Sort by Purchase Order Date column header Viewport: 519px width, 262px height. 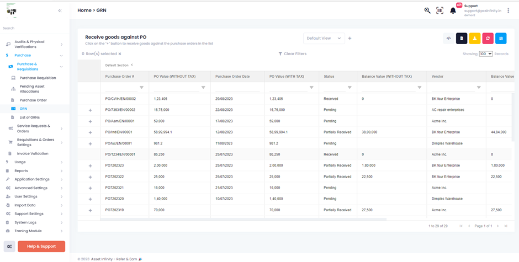[x=232, y=77]
